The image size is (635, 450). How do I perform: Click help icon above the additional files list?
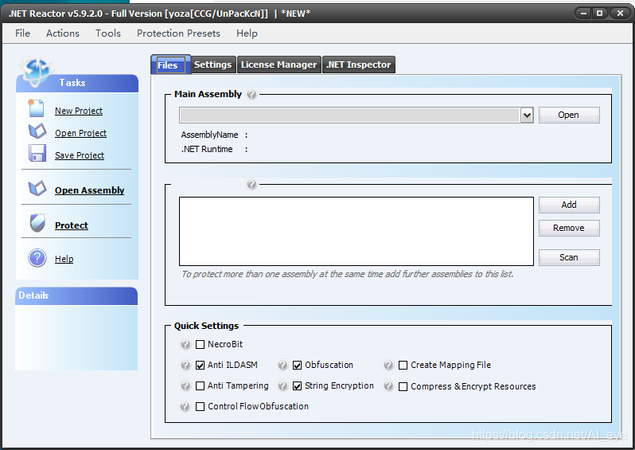point(251,185)
